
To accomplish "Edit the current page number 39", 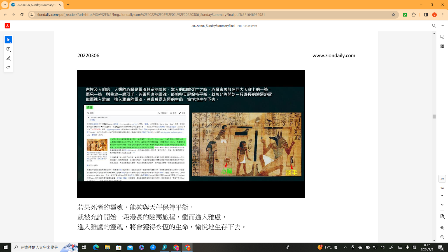I will (x=442, y=179).
